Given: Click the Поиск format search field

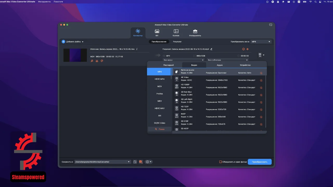Looking at the screenshot, I should point(160,129).
